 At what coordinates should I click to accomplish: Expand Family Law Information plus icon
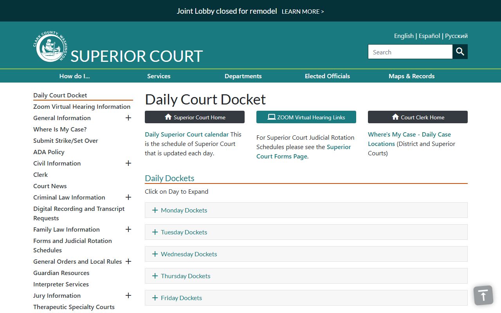pyautogui.click(x=128, y=229)
